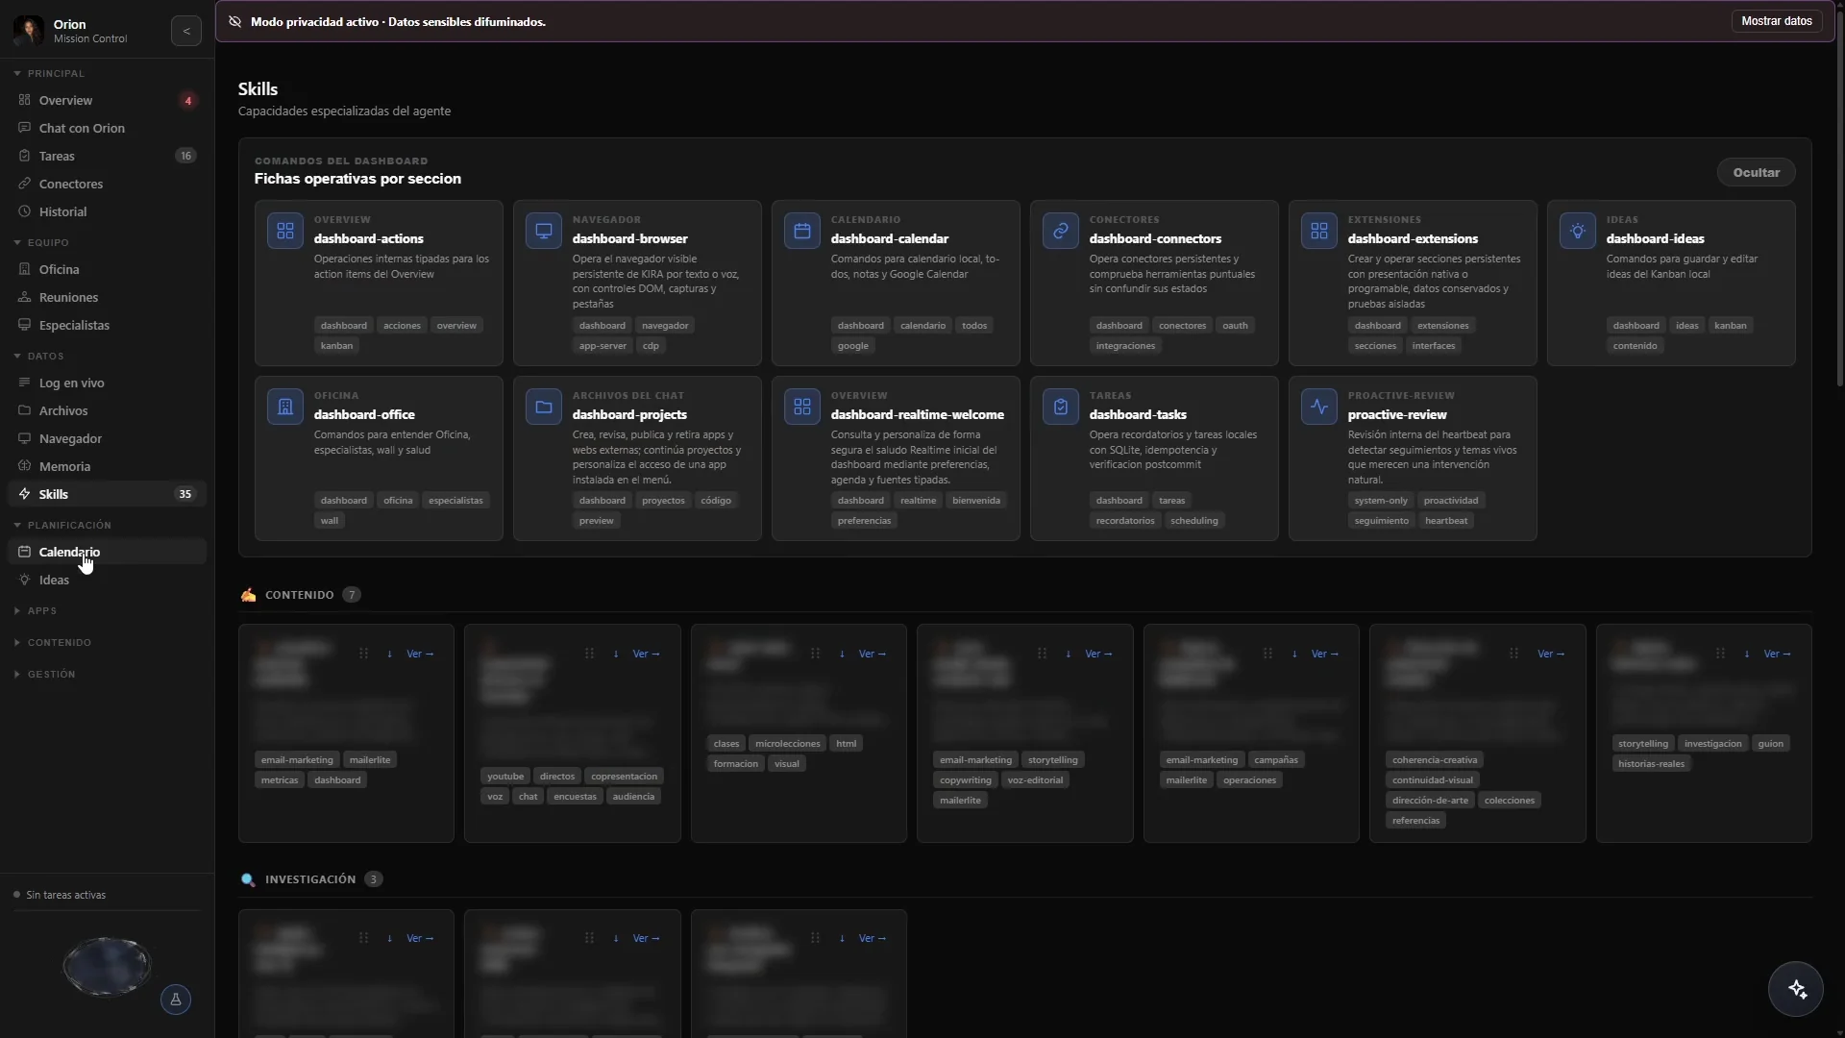Open the sparkle assistant floating button
Screen dimensions: 1845x1038
[1796, 989]
